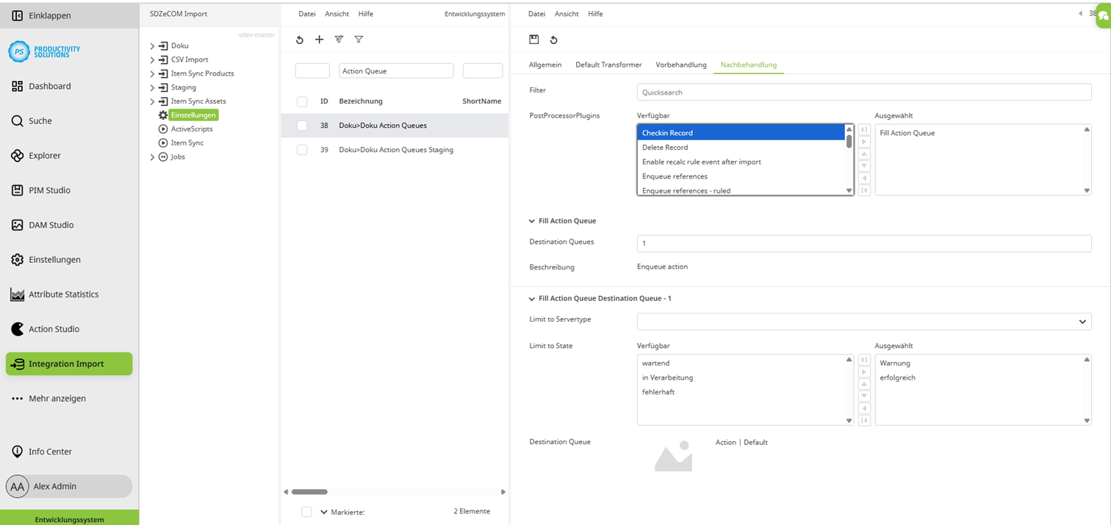Reload the list with the refresh icon
The image size is (1111, 525).
point(300,40)
